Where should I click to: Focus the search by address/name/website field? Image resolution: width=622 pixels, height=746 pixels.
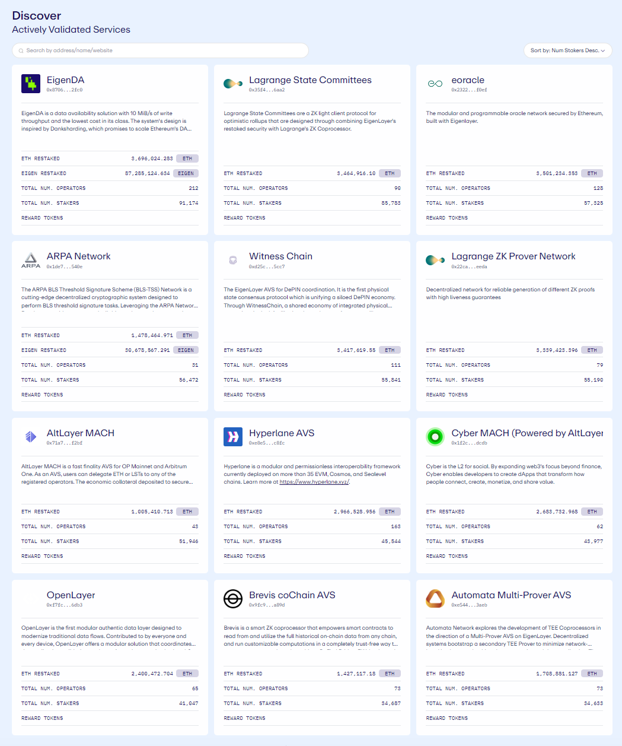(x=160, y=50)
